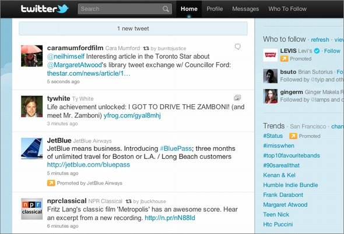This screenshot has height=234, width=344.
Task: Open media icon on tywhite tweet
Action: point(237,98)
